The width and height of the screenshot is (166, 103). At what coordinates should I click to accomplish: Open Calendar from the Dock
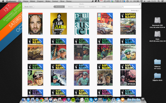click(x=55, y=99)
